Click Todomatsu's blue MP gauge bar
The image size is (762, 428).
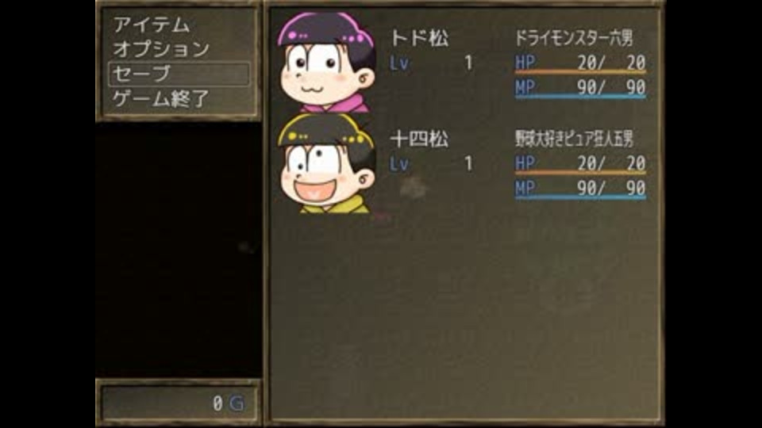[581, 97]
